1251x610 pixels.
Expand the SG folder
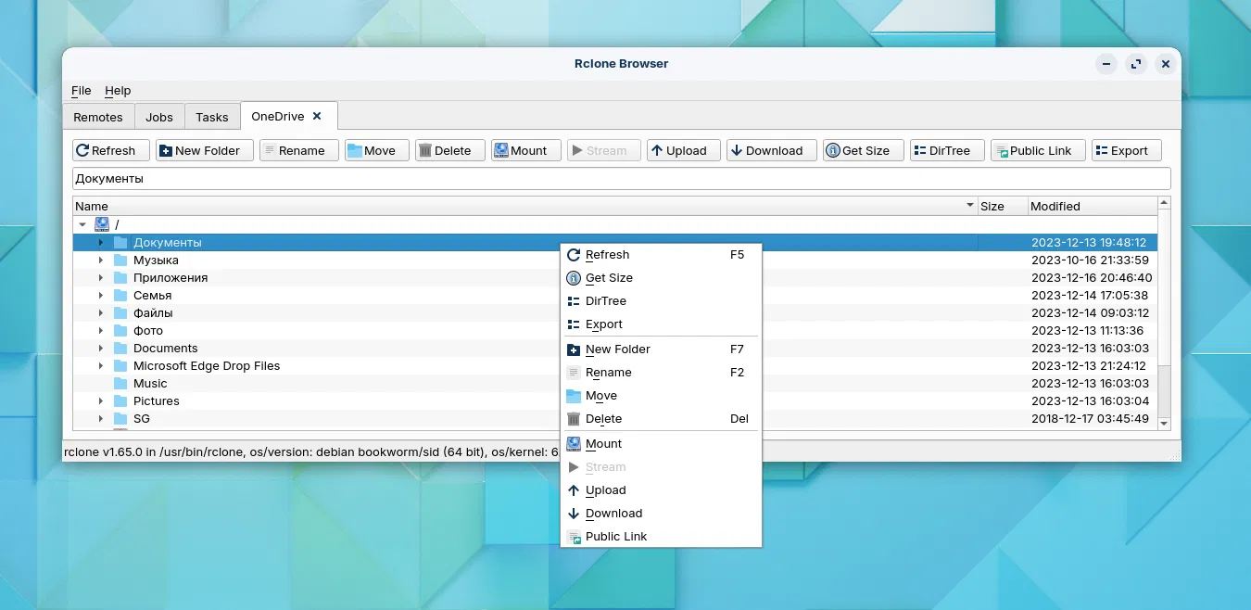tap(101, 418)
